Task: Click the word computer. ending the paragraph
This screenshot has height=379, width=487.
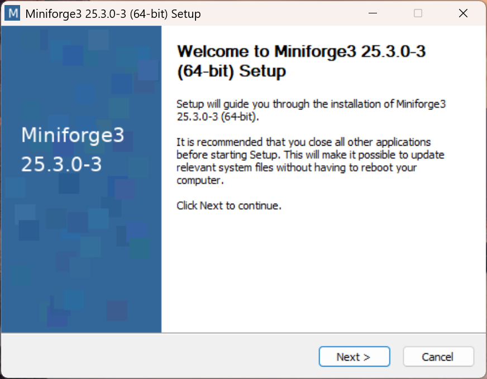Action: click(200, 180)
